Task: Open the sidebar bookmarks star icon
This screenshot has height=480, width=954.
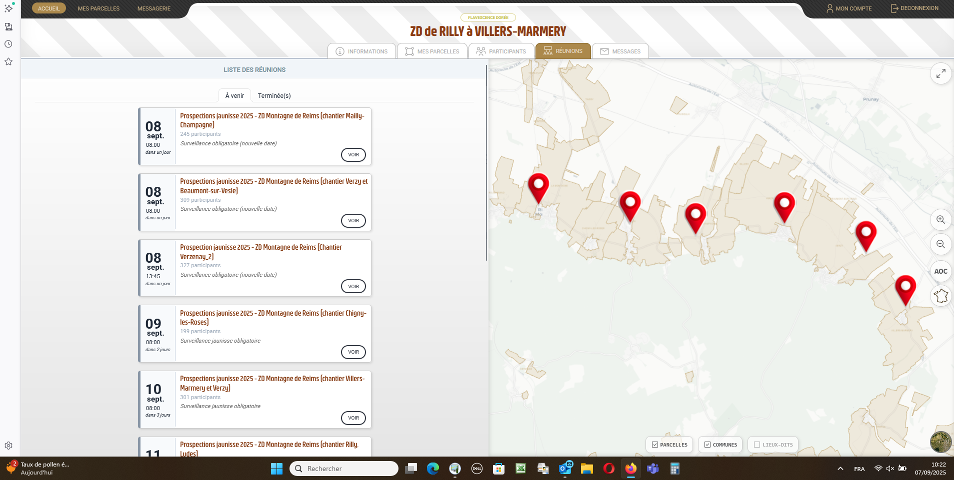Action: coord(8,61)
